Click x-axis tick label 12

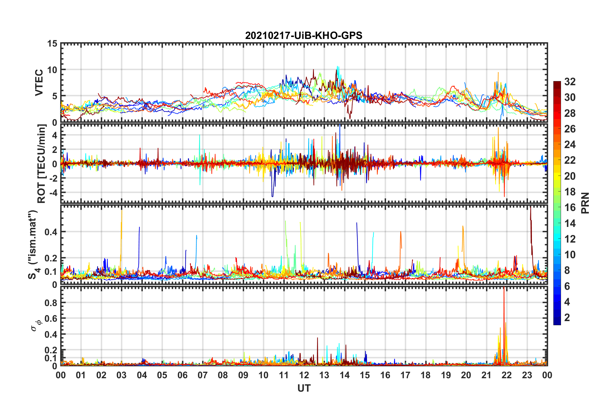click(304, 375)
